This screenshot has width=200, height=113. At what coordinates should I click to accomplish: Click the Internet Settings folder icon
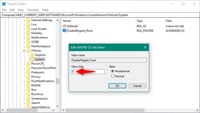(x=28, y=20)
